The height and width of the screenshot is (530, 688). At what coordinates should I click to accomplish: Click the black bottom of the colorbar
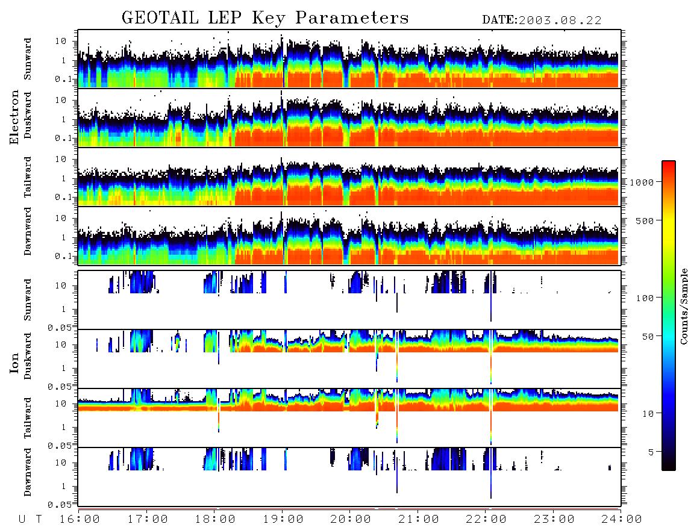tap(669, 464)
